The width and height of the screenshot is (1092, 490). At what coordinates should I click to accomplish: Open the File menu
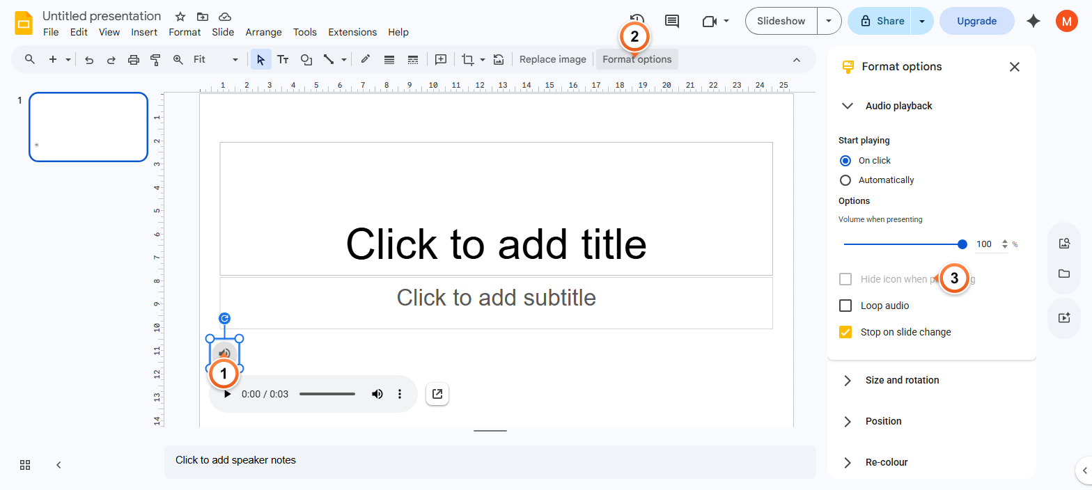coord(51,32)
